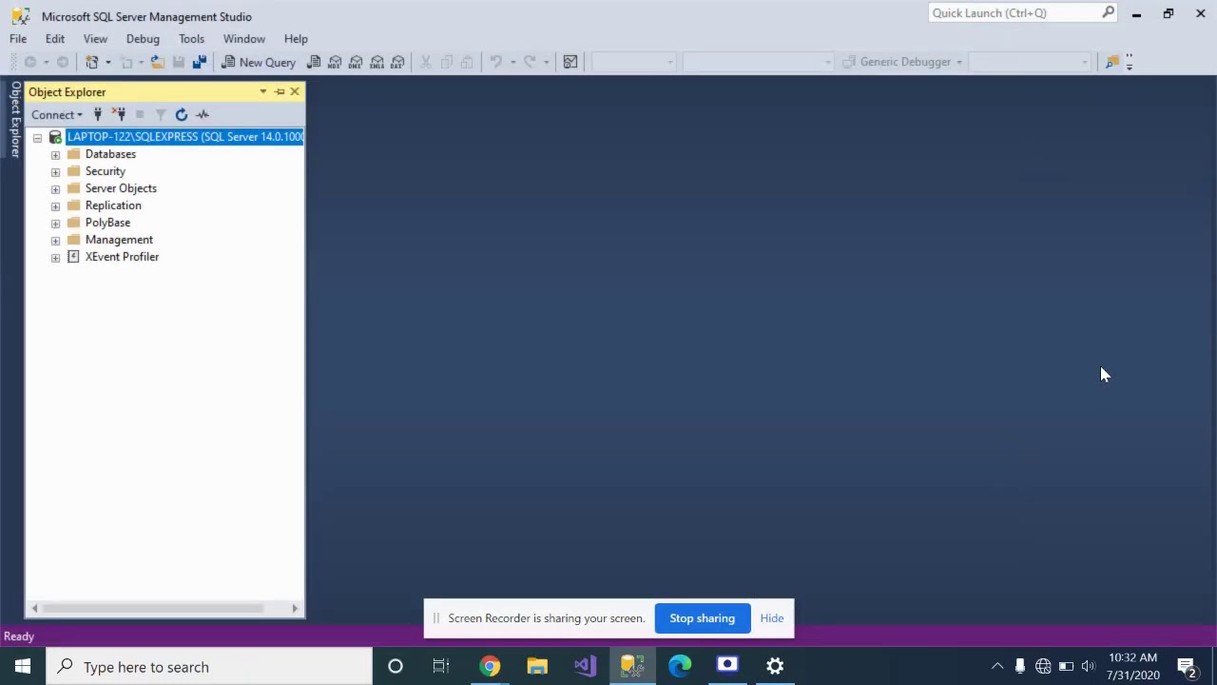Viewport: 1217px width, 685px height.
Task: Open an Analysis Services DMX Query
Action: pyautogui.click(x=356, y=62)
